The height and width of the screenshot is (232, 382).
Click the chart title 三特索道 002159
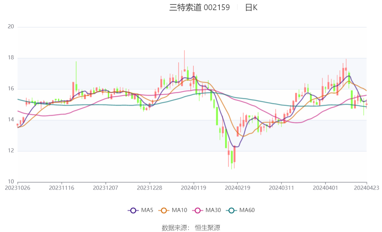(x=199, y=7)
